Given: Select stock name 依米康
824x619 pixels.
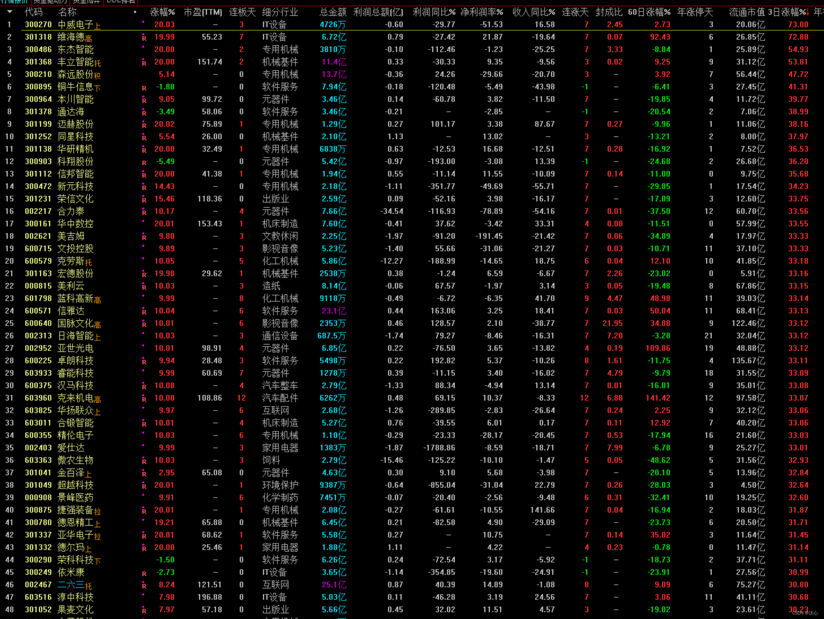Looking at the screenshot, I should tap(71, 572).
